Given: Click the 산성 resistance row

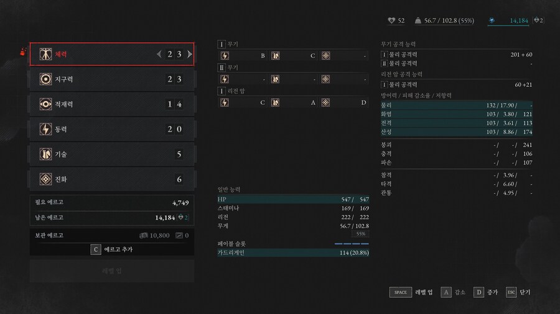Looking at the screenshot, I should [x=457, y=132].
